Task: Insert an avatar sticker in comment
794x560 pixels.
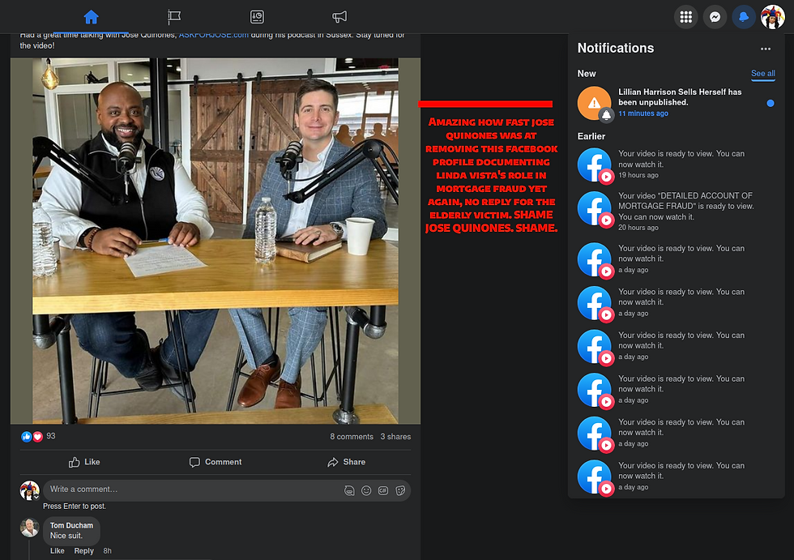Action: pos(349,490)
